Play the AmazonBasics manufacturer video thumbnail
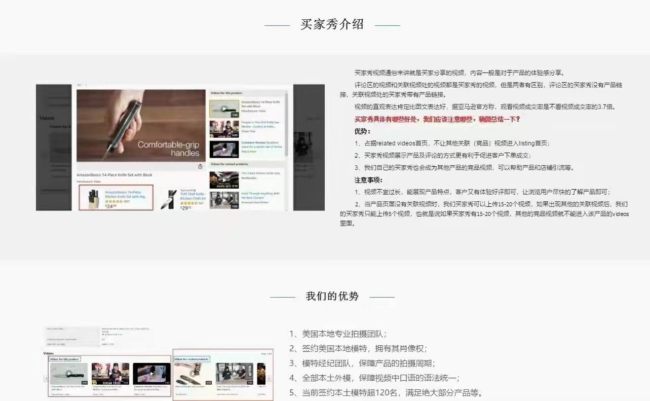650x401 pixels. click(224, 107)
